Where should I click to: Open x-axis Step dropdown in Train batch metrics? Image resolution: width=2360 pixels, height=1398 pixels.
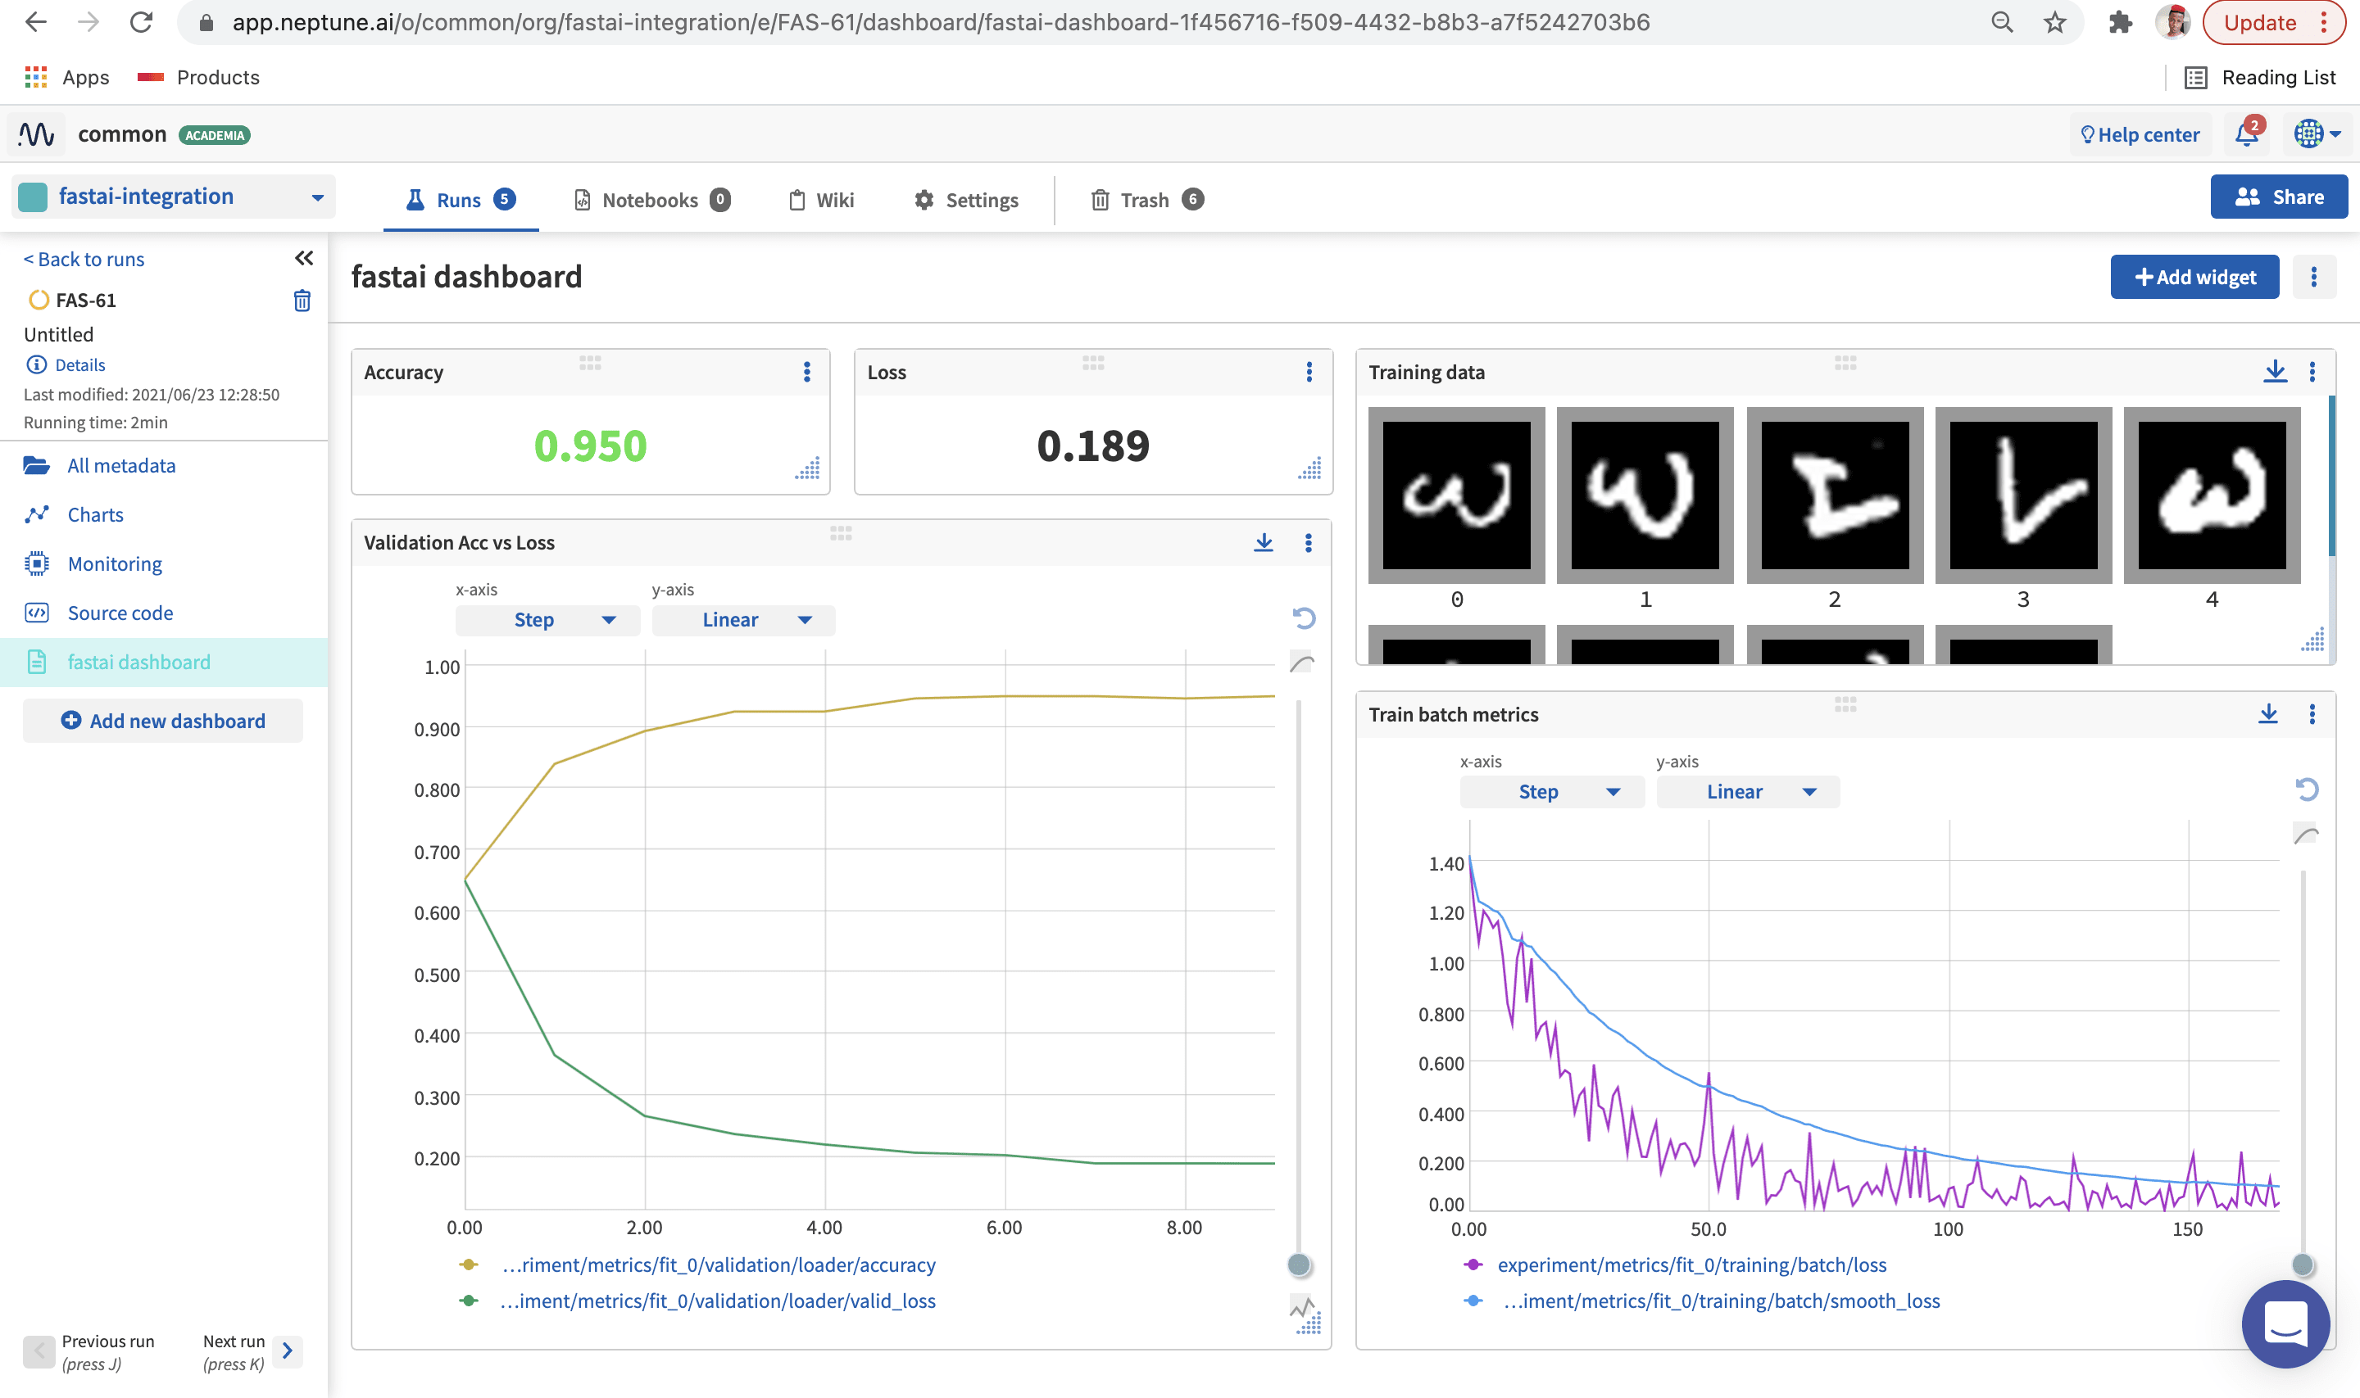(1552, 791)
